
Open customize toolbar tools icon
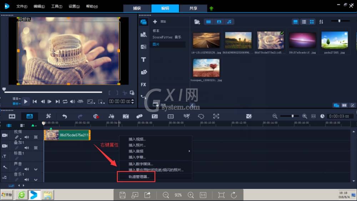point(48,116)
